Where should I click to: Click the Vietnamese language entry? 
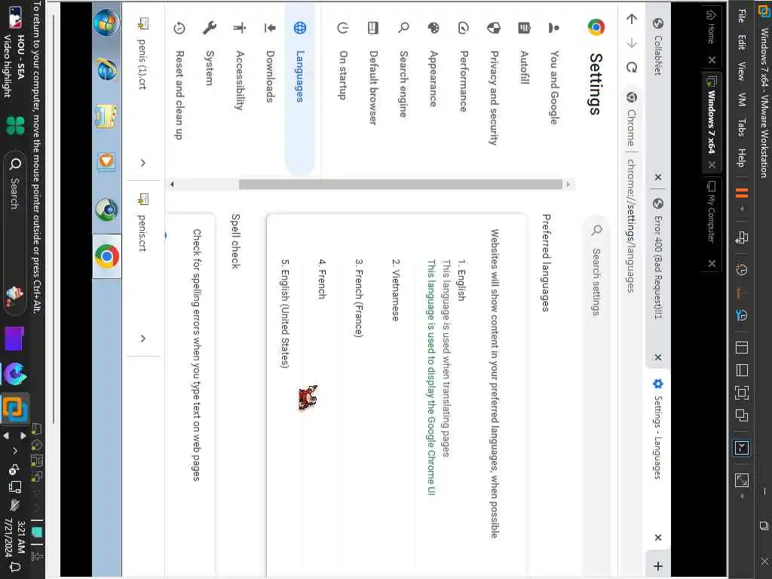tap(395, 290)
